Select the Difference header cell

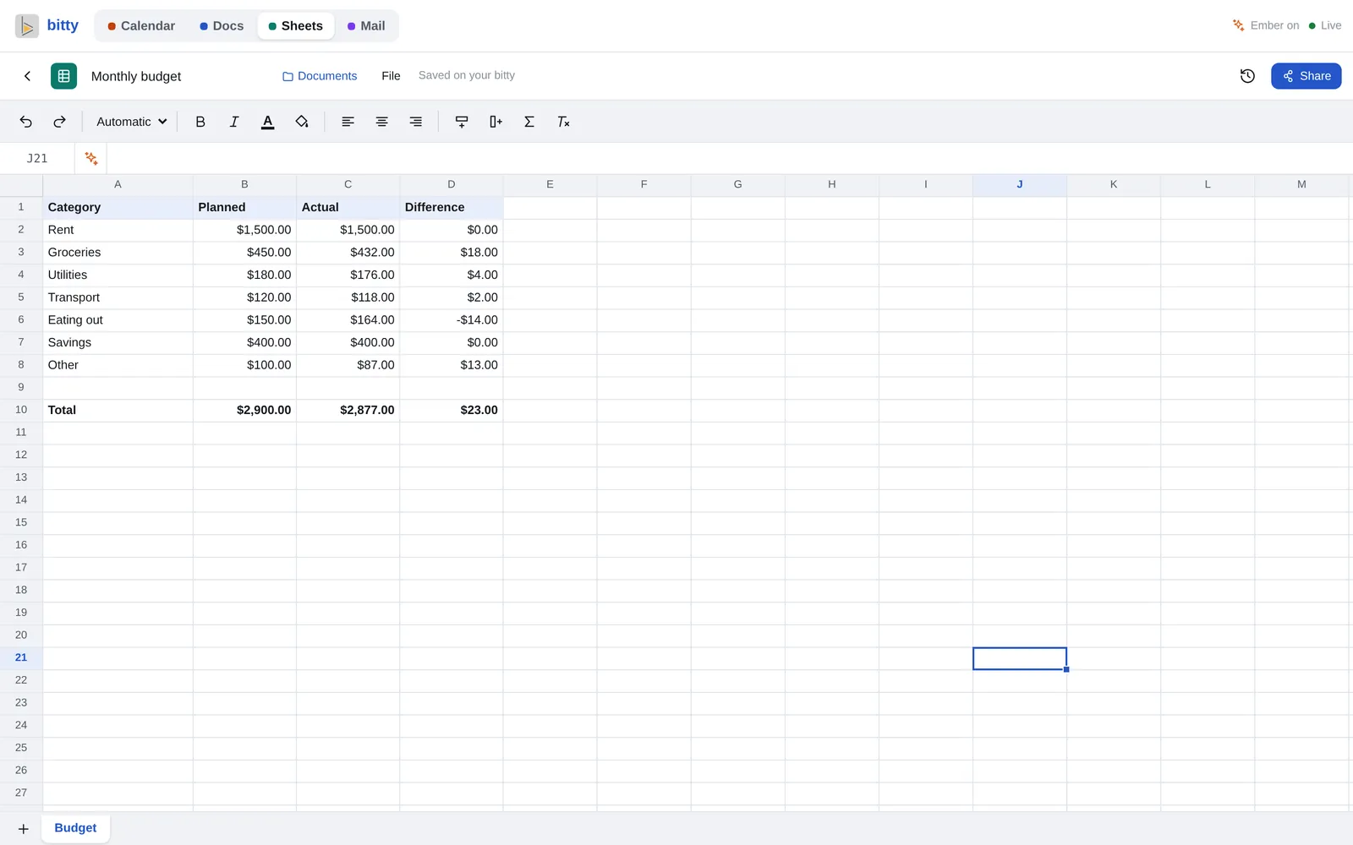(451, 207)
